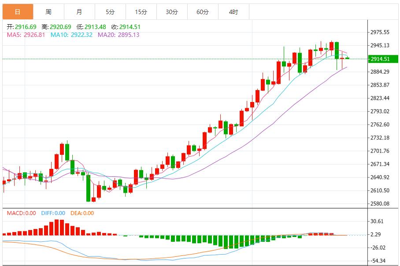Click the green 2914.51 current price tag
400x266 pixels.
pos(380,59)
